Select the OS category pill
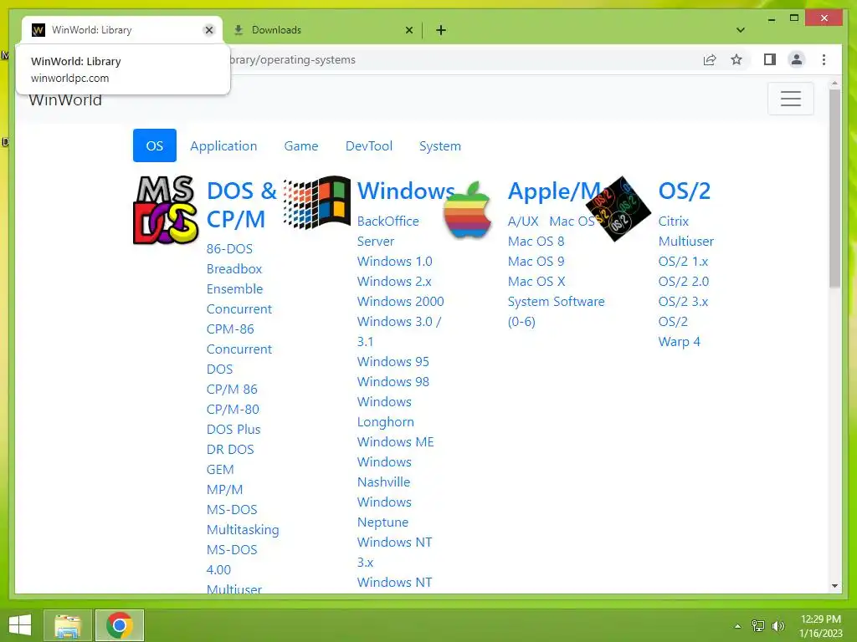857x642 pixels. point(155,145)
